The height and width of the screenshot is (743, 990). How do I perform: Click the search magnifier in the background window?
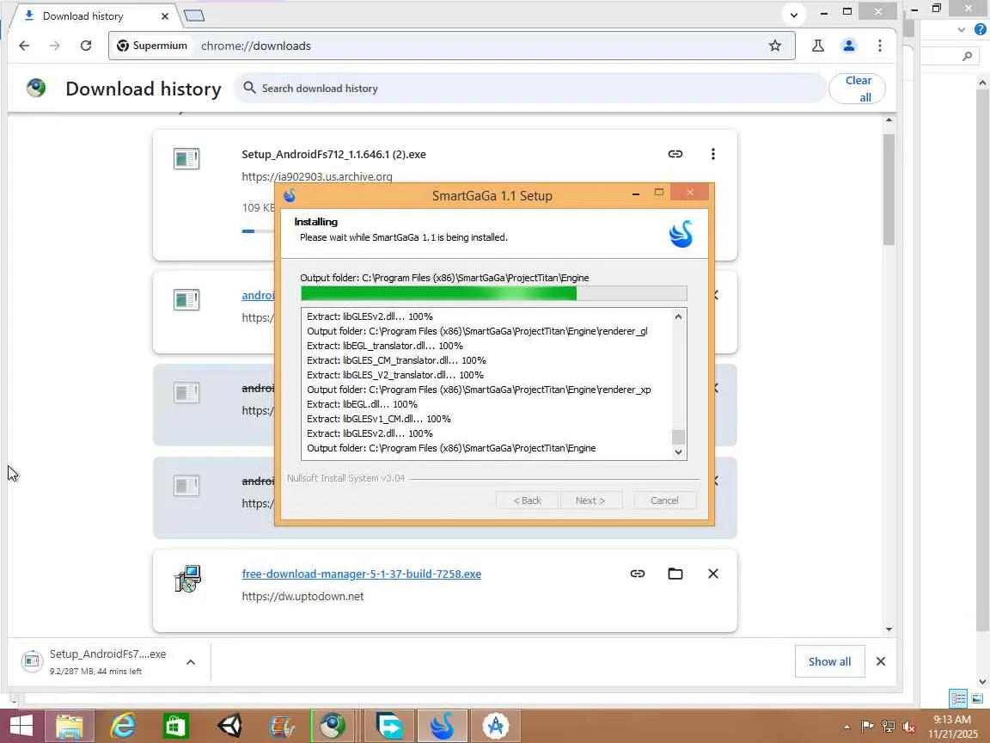[968, 56]
